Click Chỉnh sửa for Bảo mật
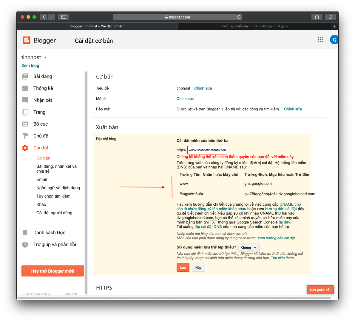 [x=293, y=109]
